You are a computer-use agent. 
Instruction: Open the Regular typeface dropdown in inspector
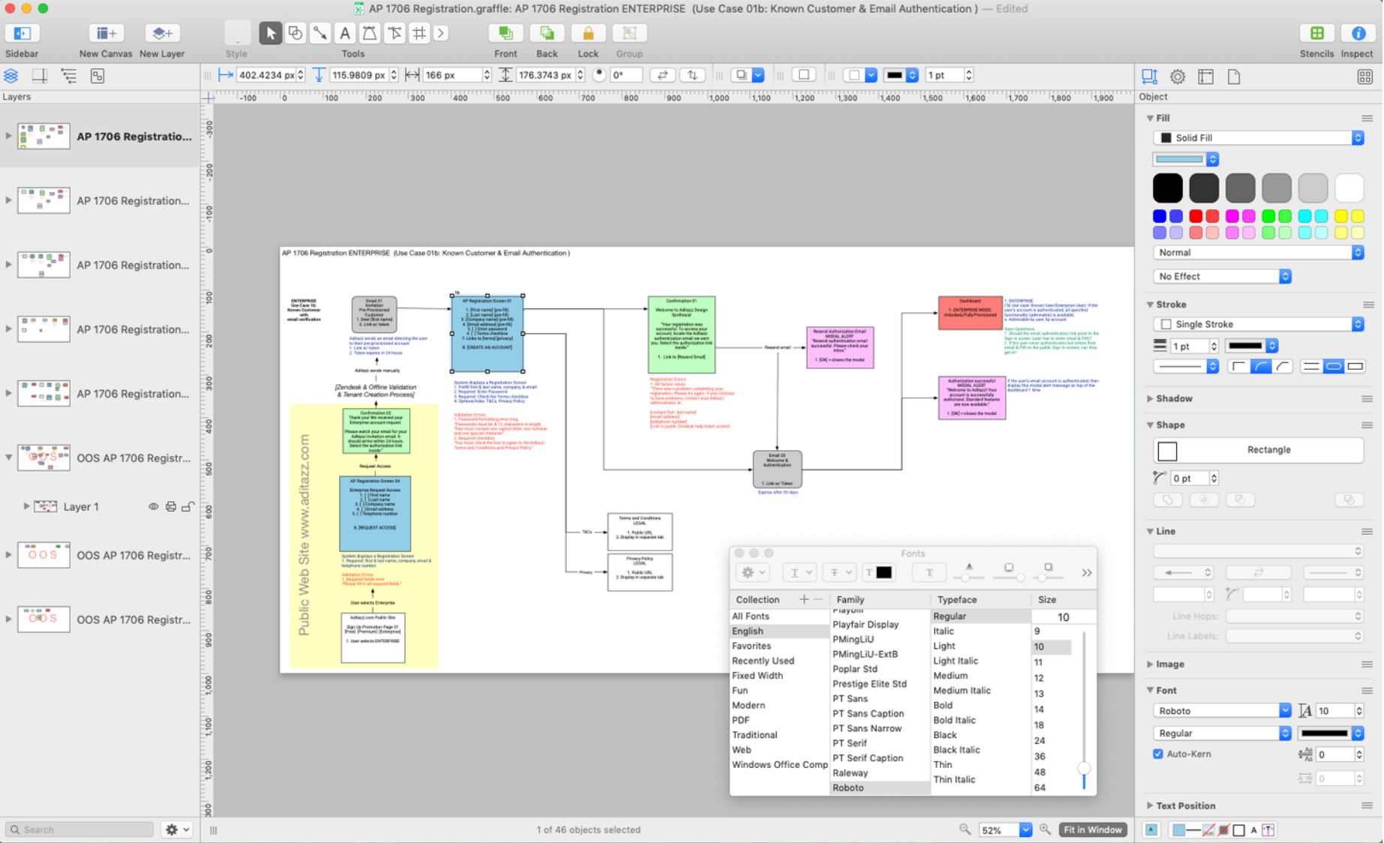click(1222, 733)
